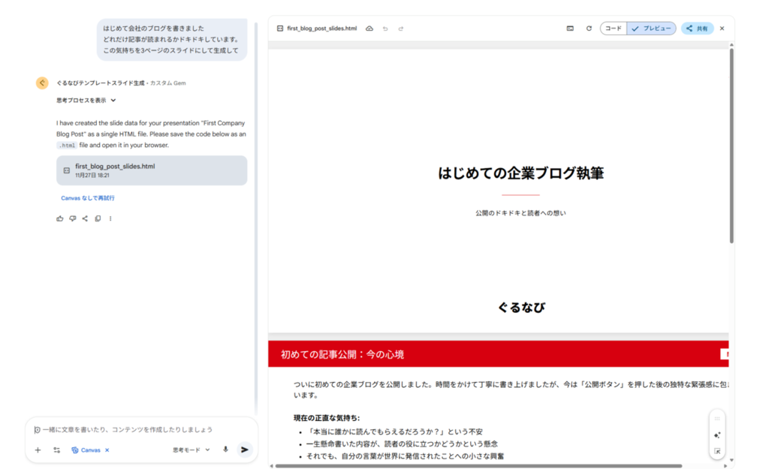Expand 思考プロセスを表示
Screen dimensions: 769x469
point(86,101)
